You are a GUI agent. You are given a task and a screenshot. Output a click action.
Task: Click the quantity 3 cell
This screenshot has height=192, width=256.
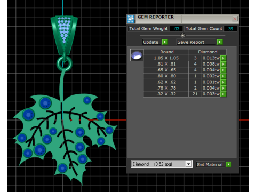coord(195,58)
